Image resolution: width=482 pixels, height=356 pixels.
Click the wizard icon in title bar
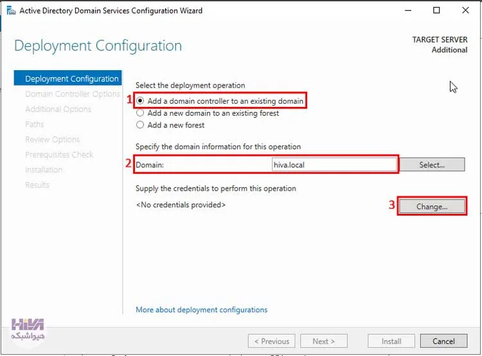11,10
